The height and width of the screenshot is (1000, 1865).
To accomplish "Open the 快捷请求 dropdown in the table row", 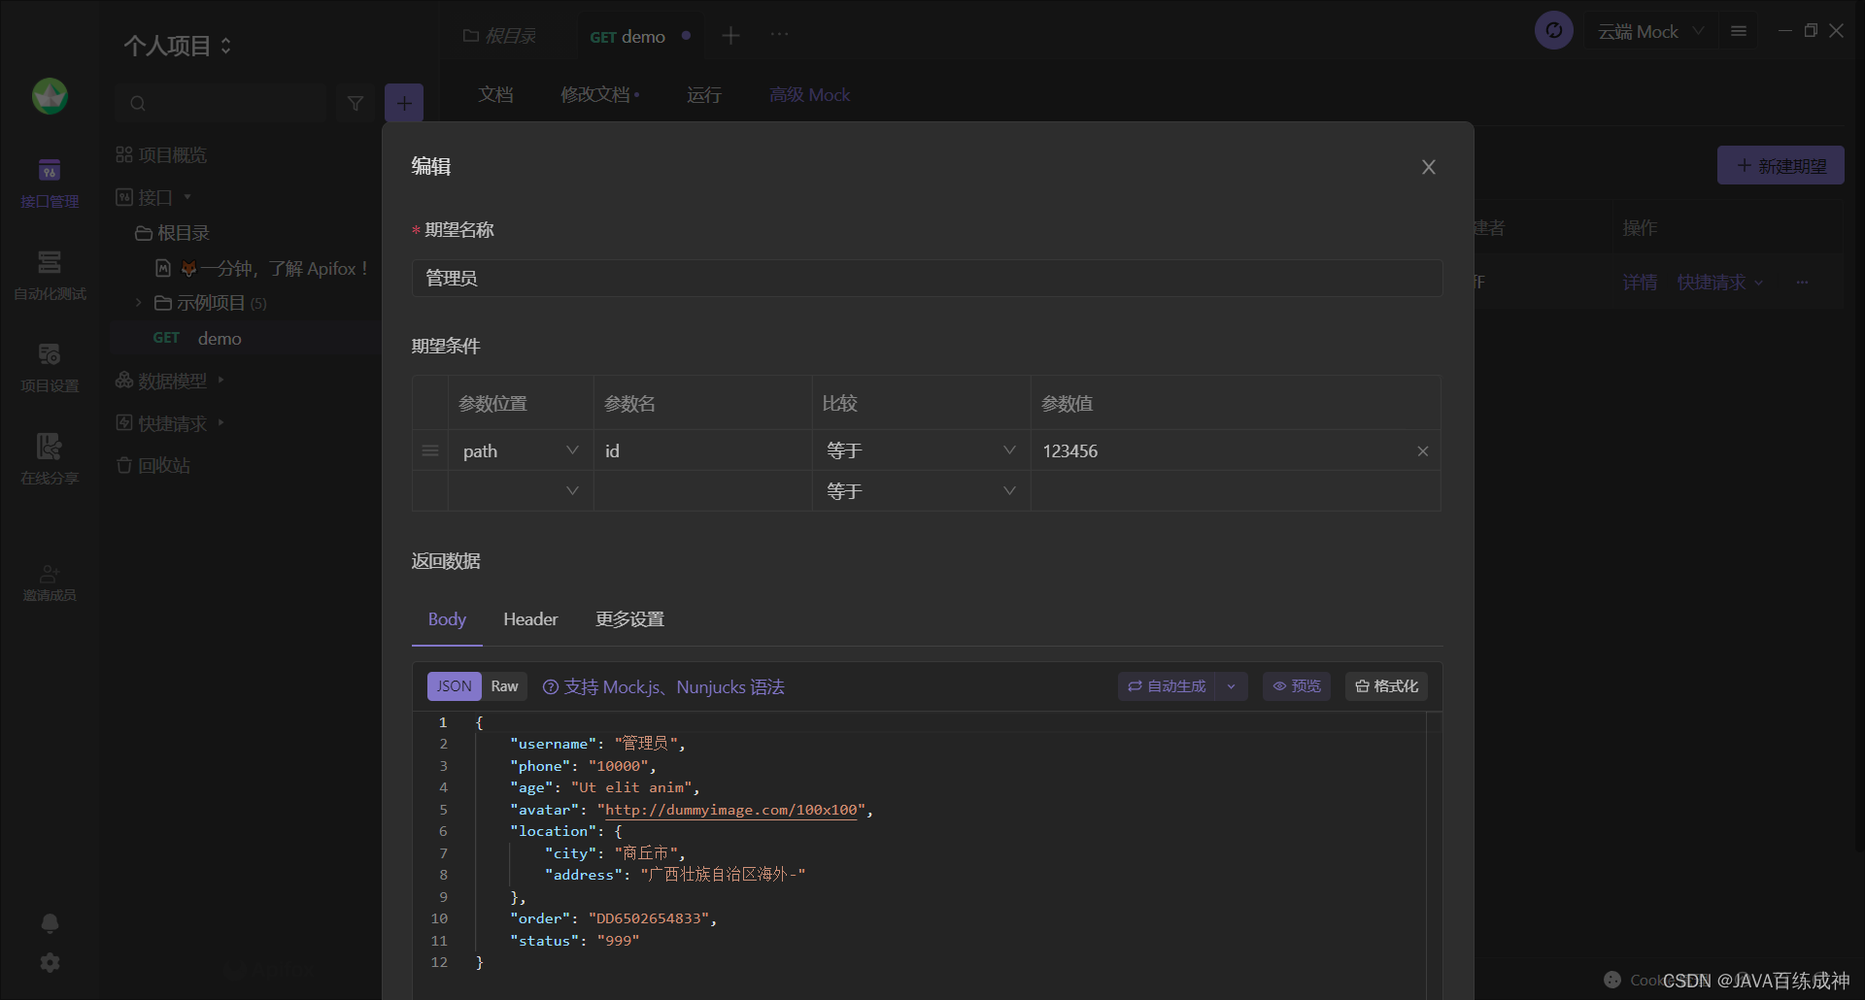I will point(1719,283).
